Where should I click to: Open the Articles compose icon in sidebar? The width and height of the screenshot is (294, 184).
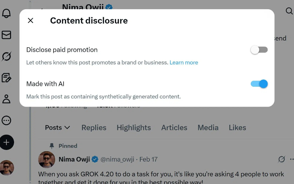[x=6, y=78]
